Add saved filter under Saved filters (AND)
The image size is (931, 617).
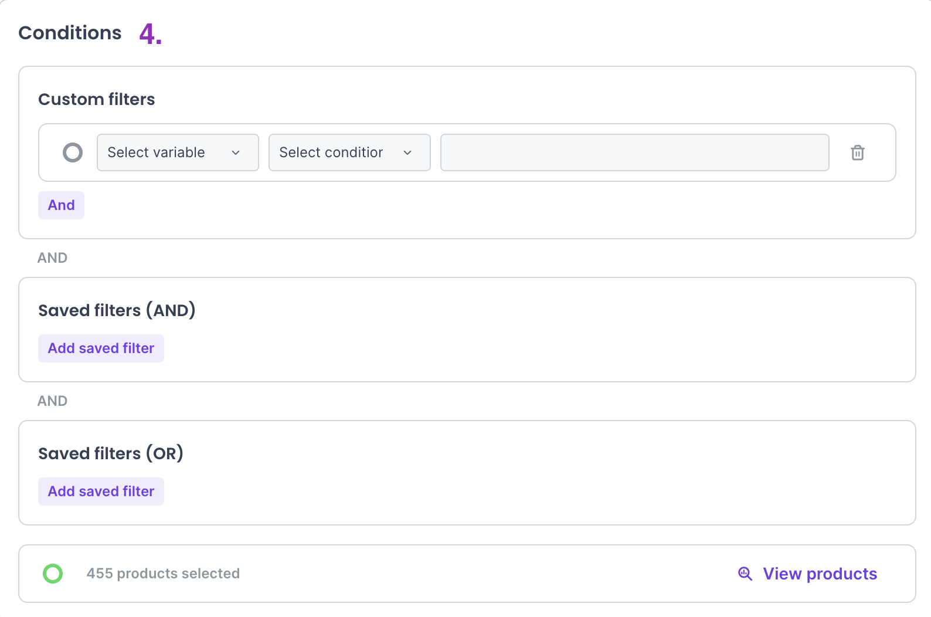[101, 348]
